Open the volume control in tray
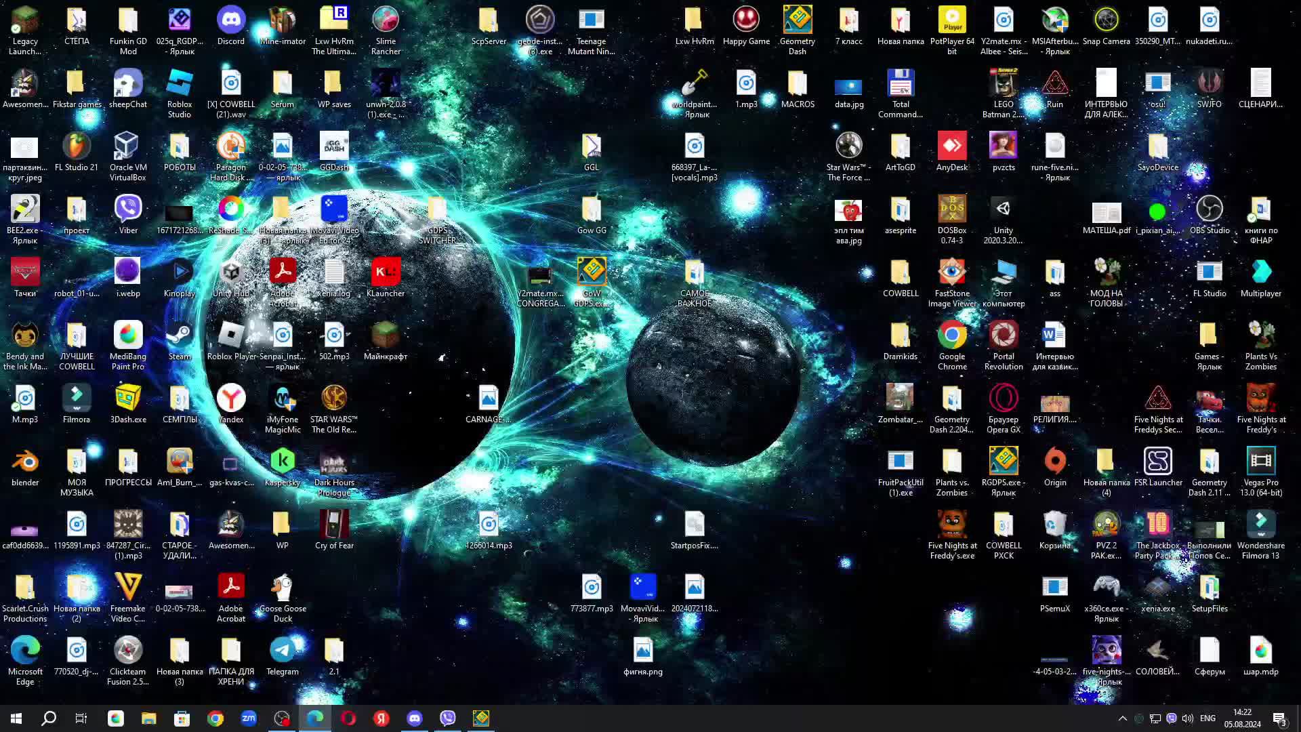 coord(1187,718)
